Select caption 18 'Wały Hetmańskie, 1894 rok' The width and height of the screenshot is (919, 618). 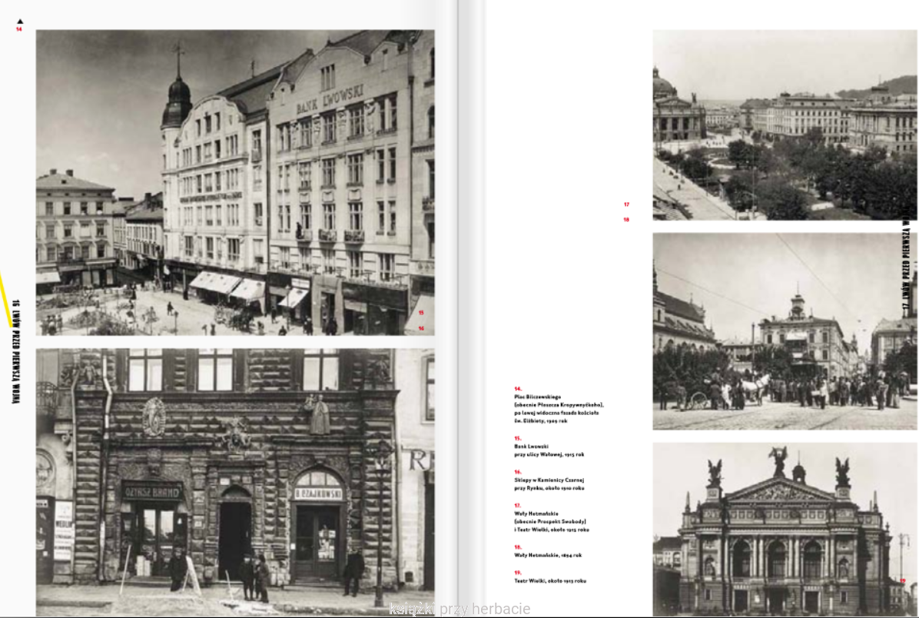click(547, 555)
